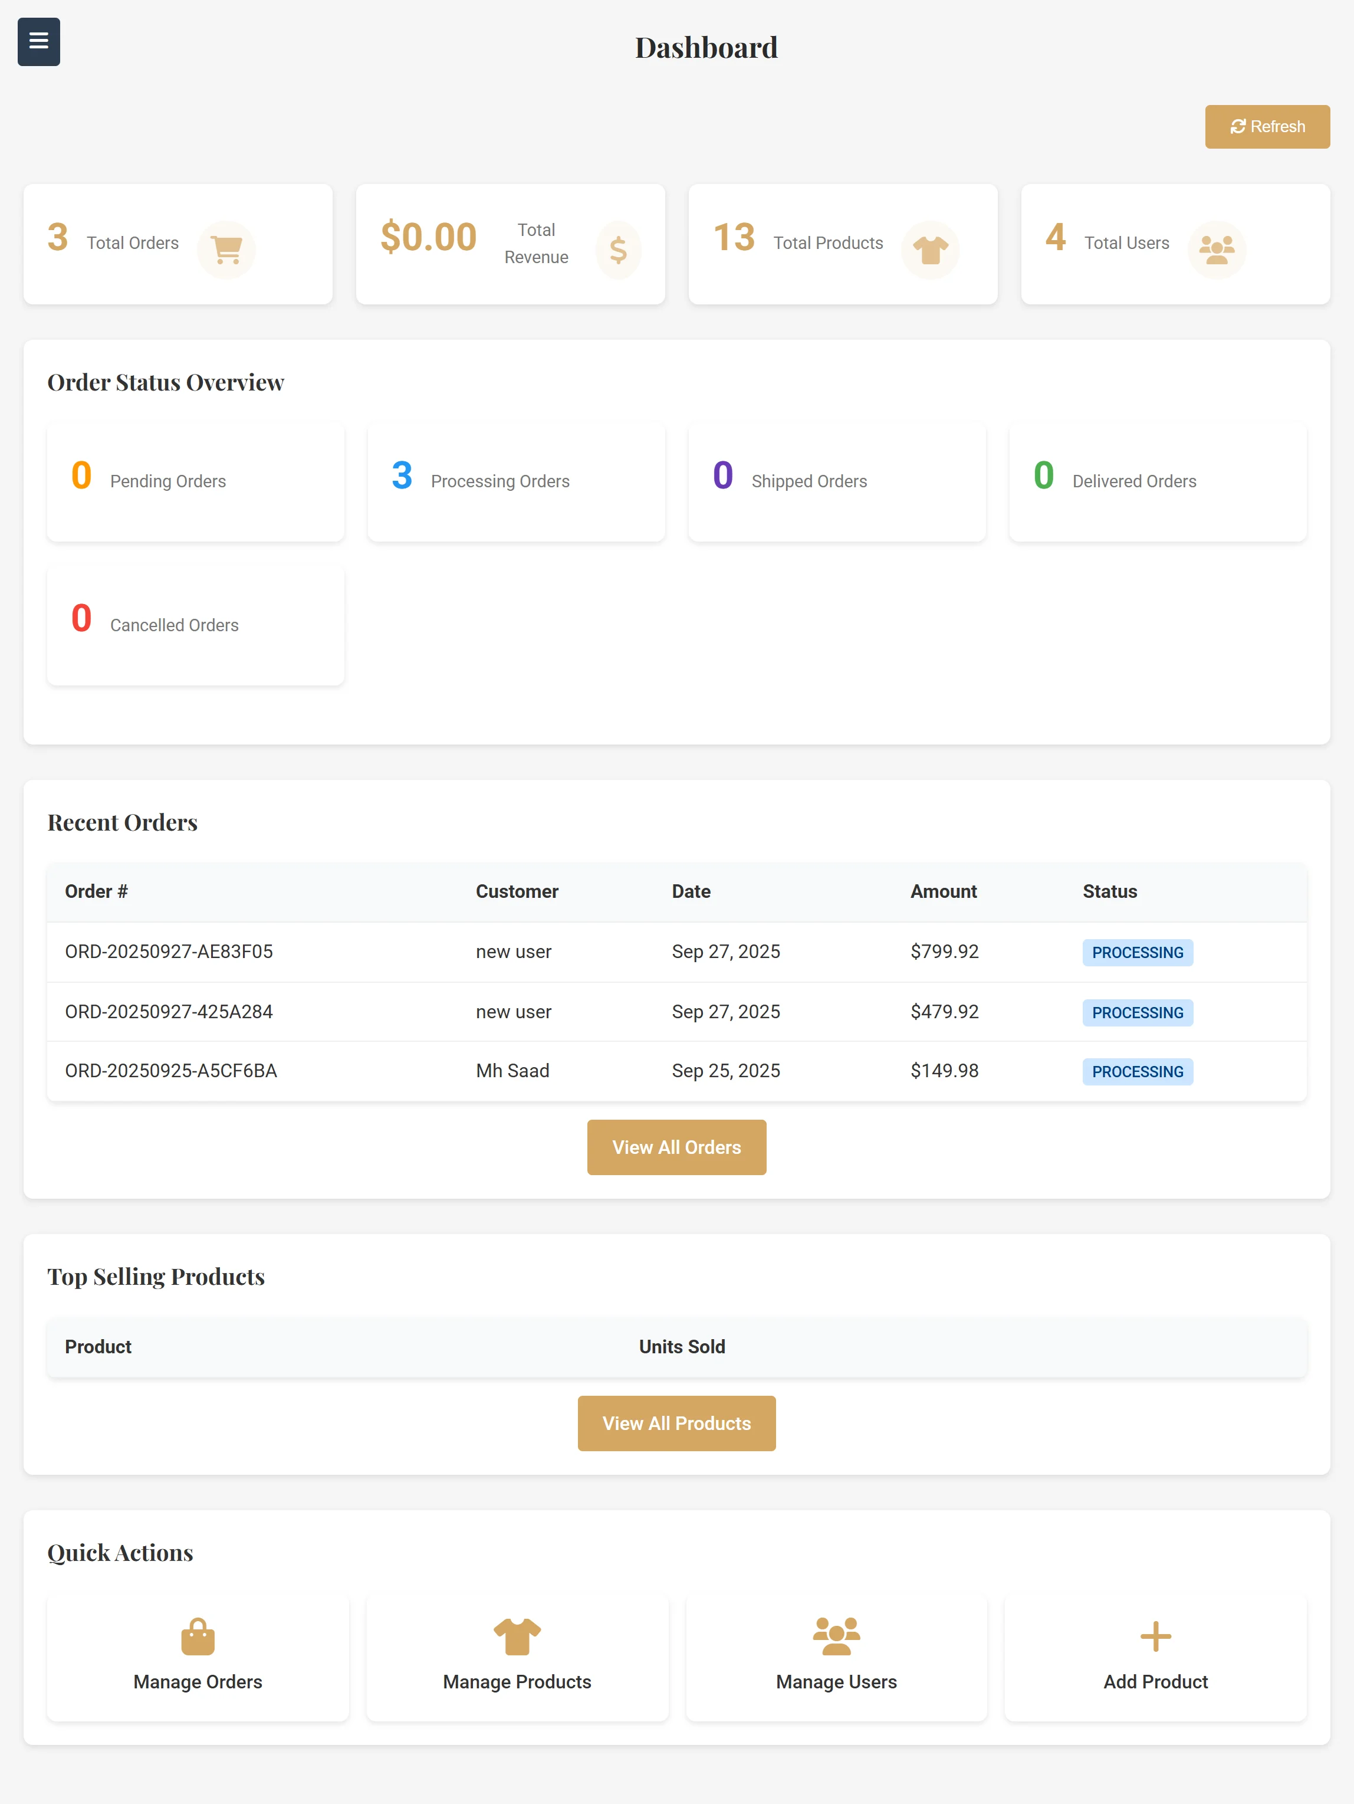
Task: Click order number ORD-20250925-A5CF6BA
Action: [x=171, y=1071]
